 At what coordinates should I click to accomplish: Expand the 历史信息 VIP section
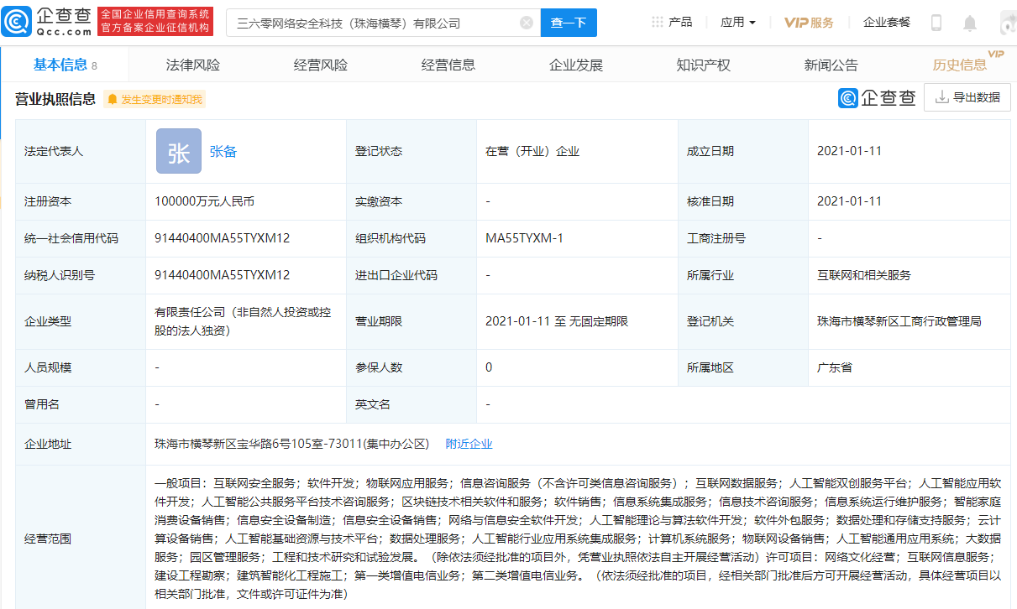[x=960, y=63]
